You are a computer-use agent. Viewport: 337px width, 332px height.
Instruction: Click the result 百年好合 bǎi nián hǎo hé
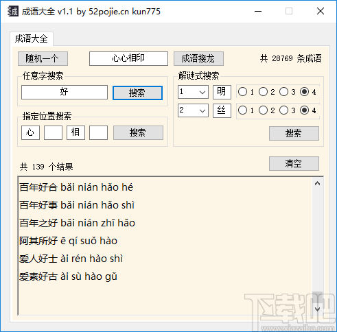tap(76, 187)
